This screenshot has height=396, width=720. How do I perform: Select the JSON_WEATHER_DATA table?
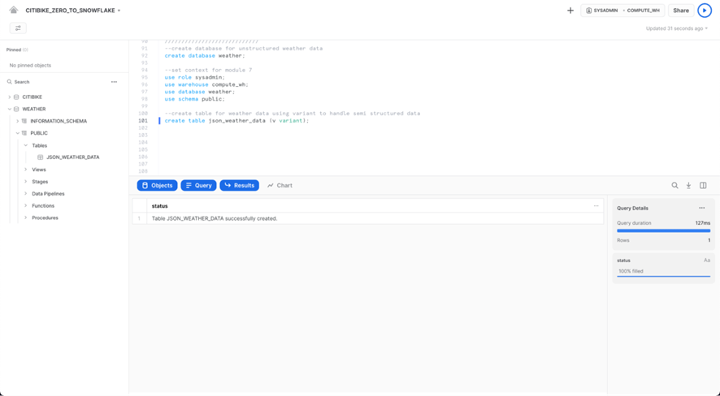click(x=72, y=157)
